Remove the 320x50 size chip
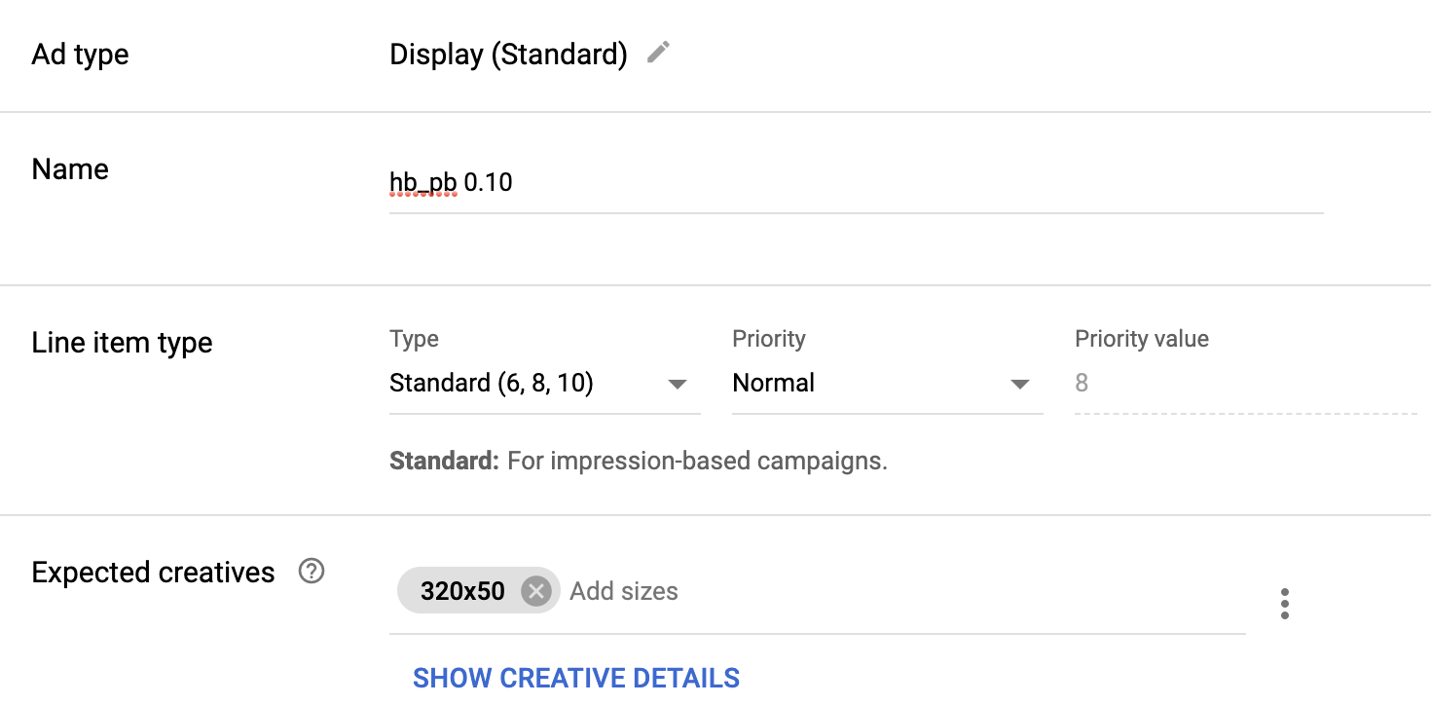Viewport: 1431px width, 705px height. pos(535,591)
